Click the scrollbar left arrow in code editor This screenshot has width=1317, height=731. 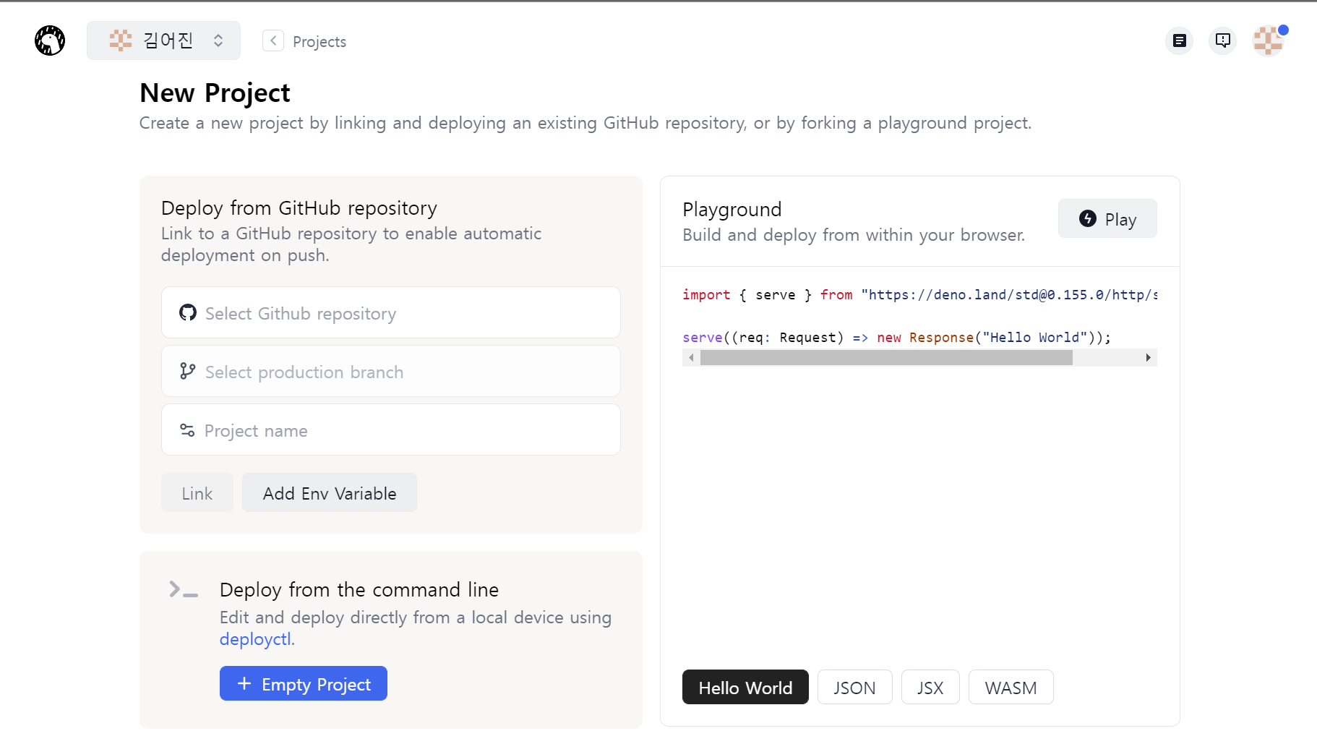coord(691,358)
